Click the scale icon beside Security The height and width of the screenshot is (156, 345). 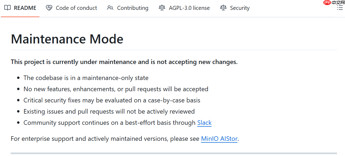223,8
